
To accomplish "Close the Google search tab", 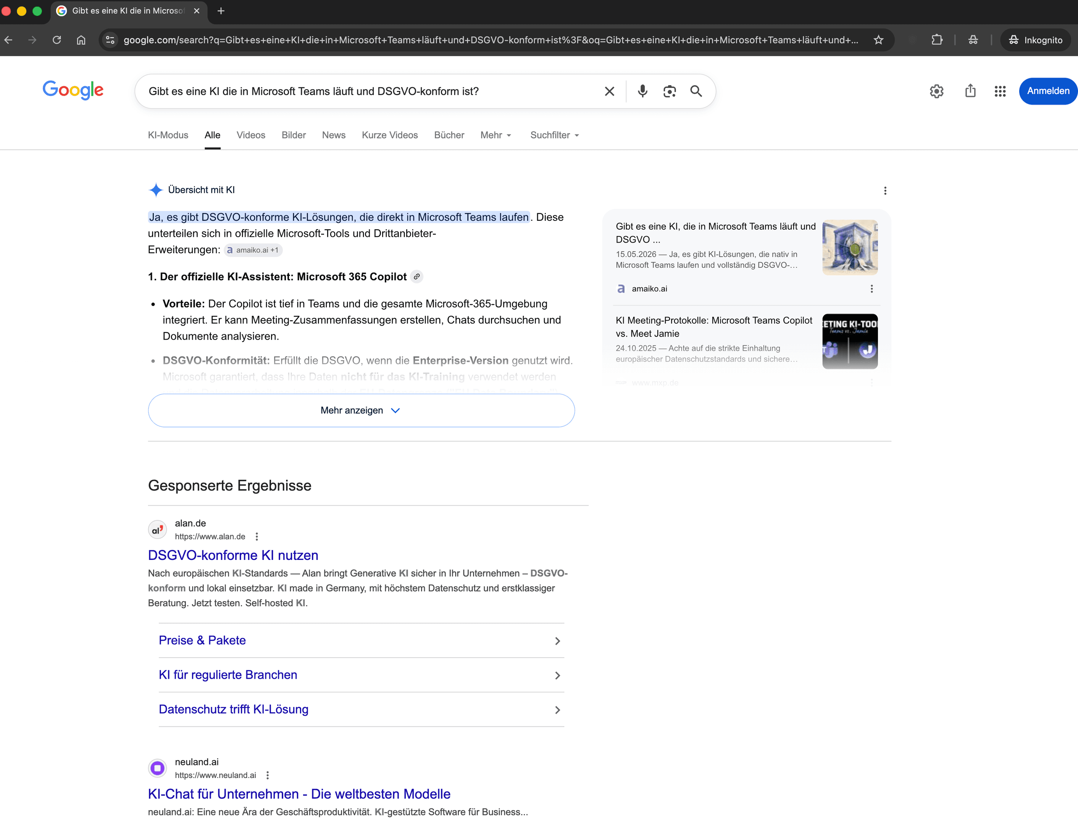I will pos(197,11).
